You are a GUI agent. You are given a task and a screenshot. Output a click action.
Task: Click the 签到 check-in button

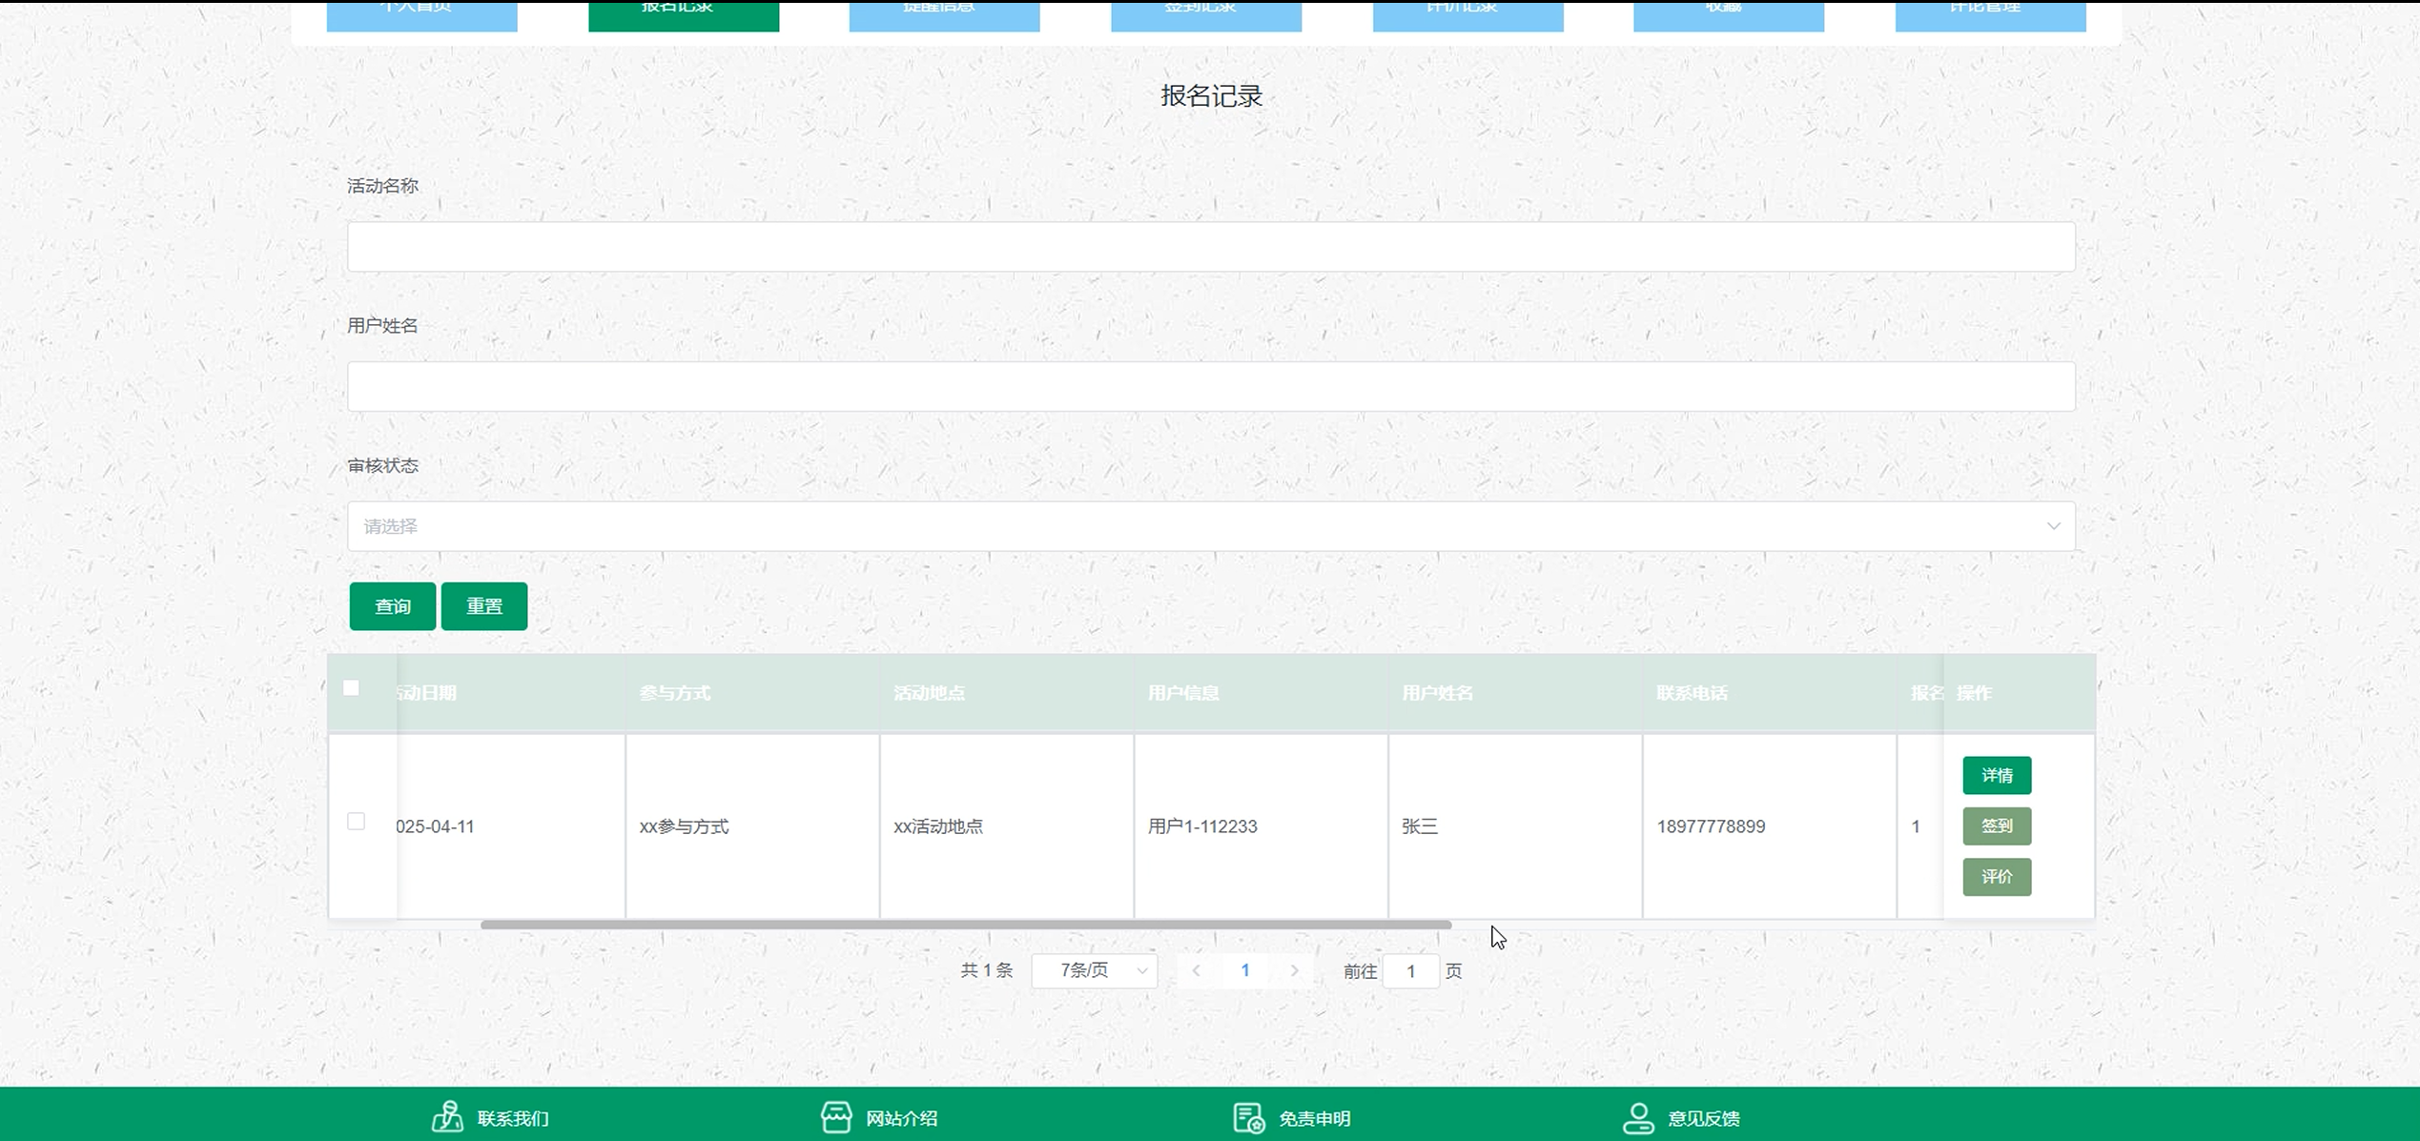tap(1996, 825)
